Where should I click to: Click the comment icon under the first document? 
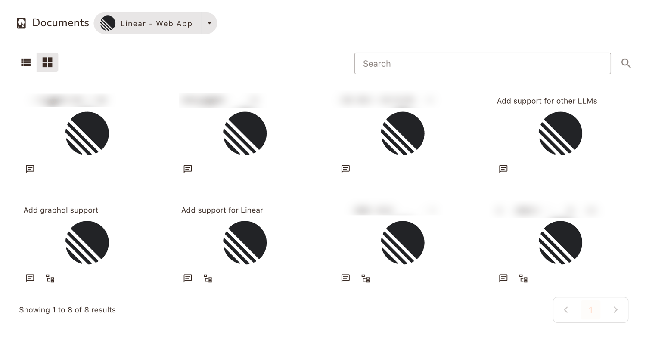tap(29, 169)
